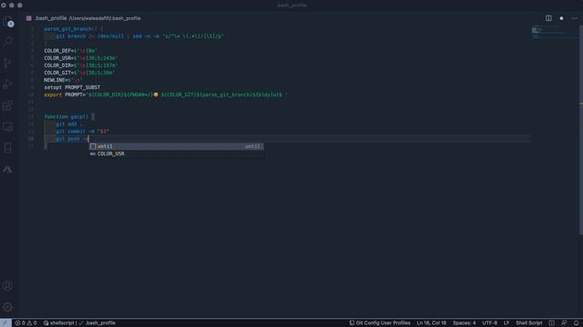Click Ln 16, Col 16 to go to a line
Viewport: 583px width, 327px height.
[x=431, y=323]
